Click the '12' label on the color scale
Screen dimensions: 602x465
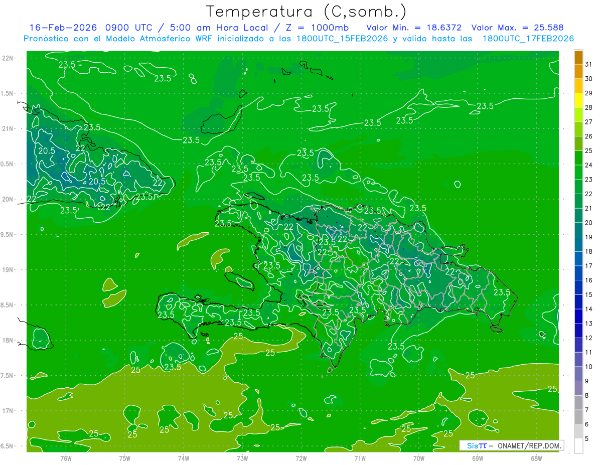[x=589, y=338]
